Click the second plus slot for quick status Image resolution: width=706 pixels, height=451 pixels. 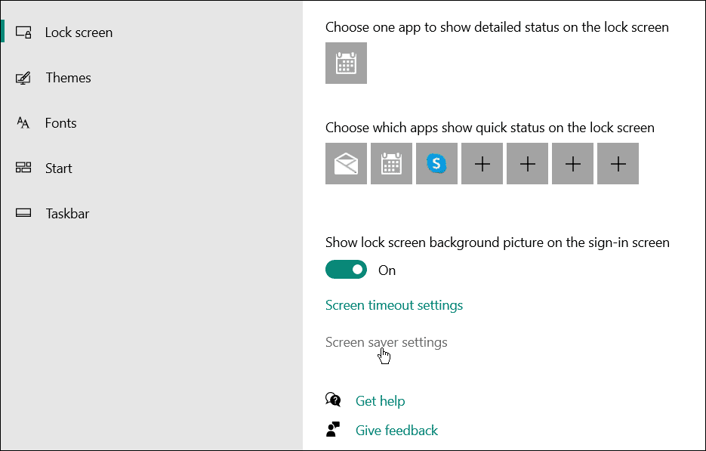coord(527,163)
